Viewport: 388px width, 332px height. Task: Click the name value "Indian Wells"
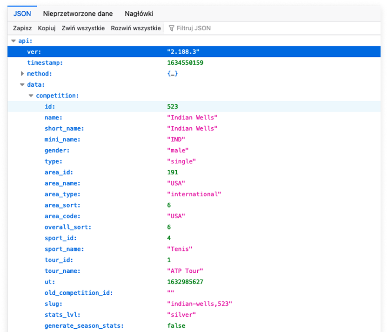[192, 118]
